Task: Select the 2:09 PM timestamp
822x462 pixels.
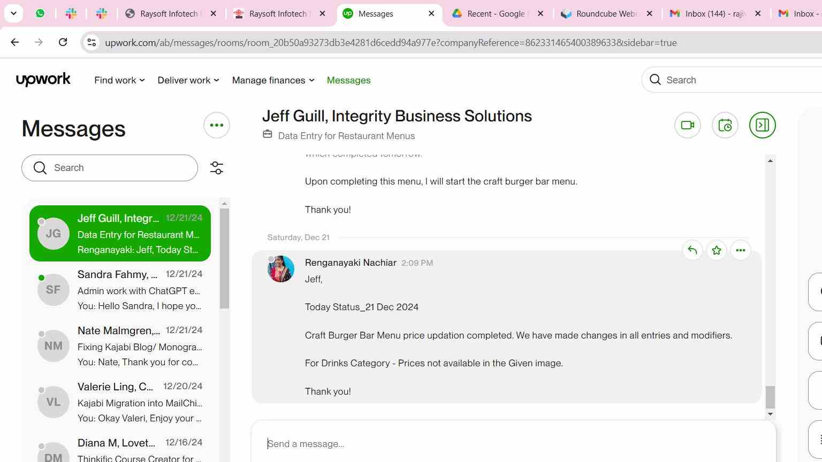Action: pos(417,263)
